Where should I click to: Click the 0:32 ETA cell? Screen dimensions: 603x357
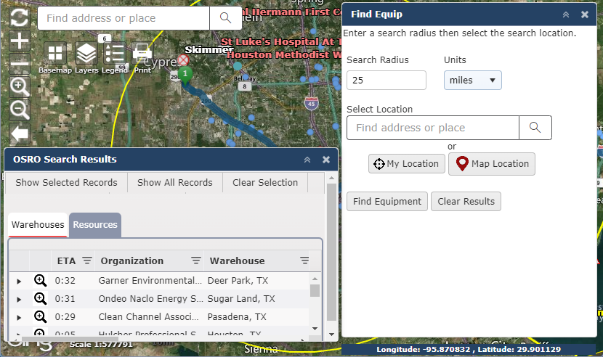[65, 281]
